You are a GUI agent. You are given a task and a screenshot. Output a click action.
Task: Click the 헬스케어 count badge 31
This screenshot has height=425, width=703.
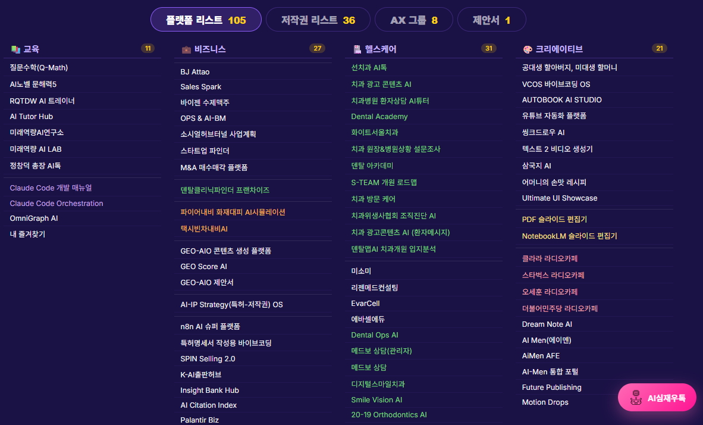pos(489,48)
